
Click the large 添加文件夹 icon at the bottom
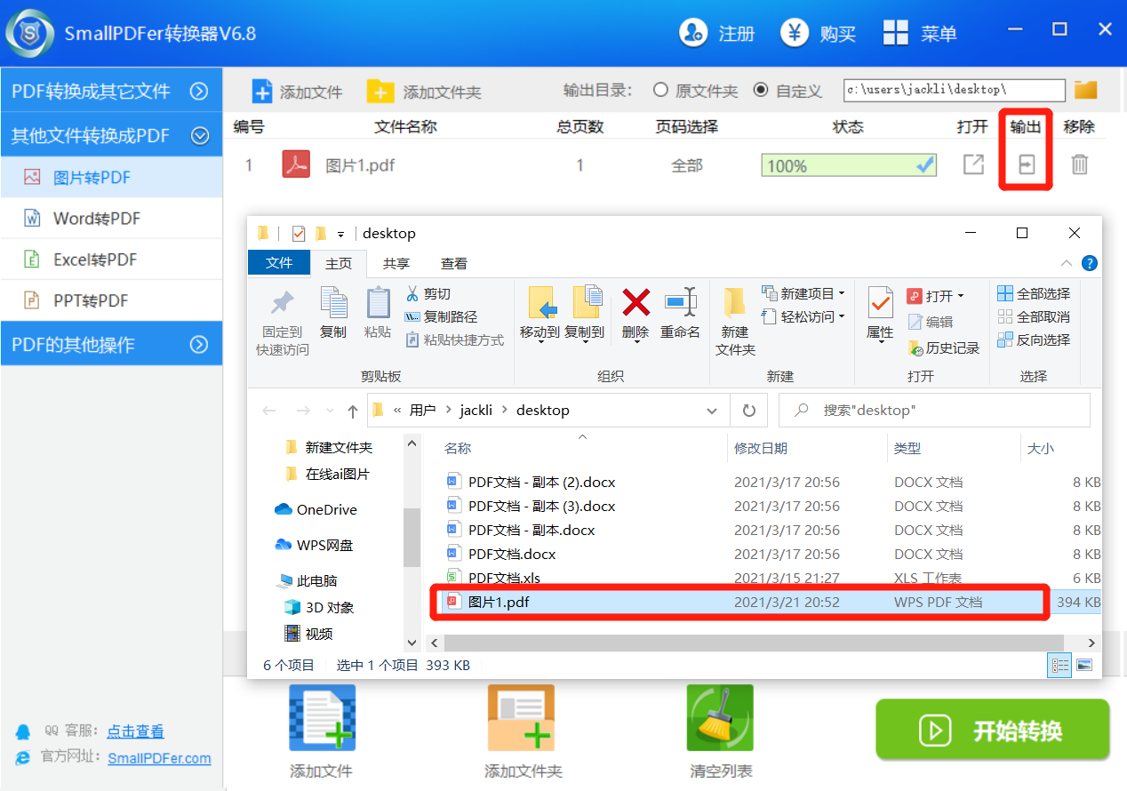[521, 717]
